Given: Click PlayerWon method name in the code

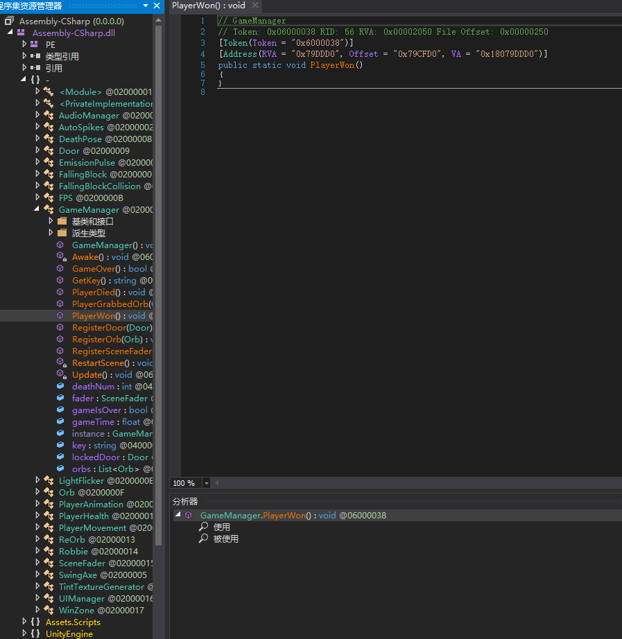Looking at the screenshot, I should 333,65.
